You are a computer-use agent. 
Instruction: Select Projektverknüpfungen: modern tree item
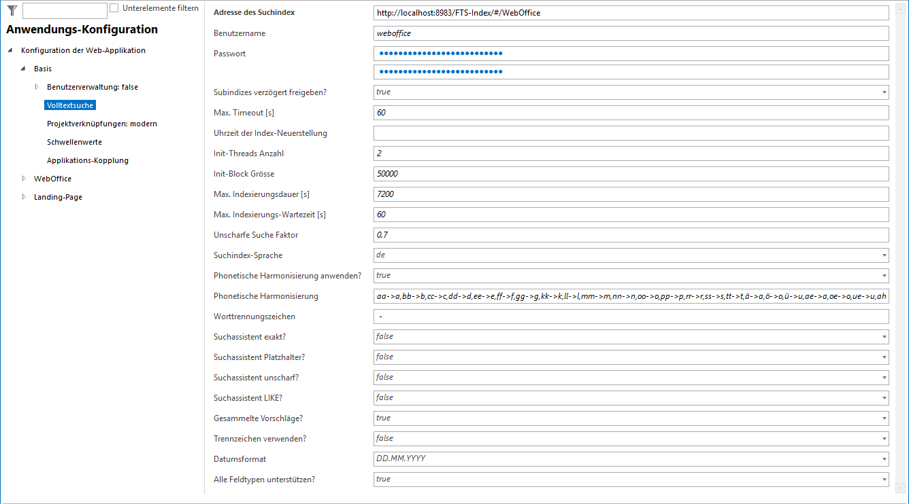[x=102, y=124]
